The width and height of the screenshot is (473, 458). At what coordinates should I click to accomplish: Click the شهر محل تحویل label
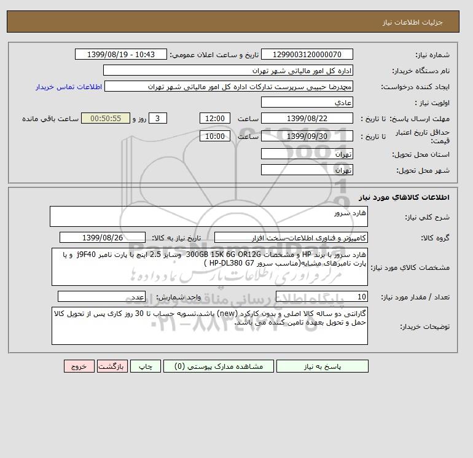[x=423, y=170]
